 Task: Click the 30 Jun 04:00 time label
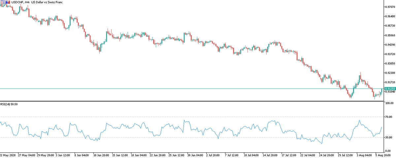click(195, 154)
